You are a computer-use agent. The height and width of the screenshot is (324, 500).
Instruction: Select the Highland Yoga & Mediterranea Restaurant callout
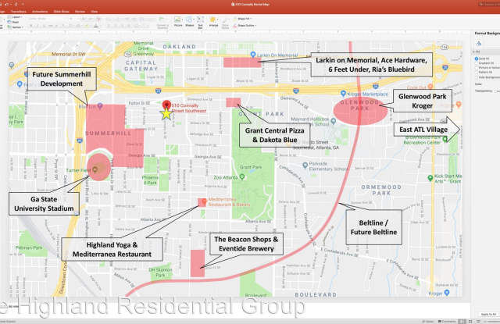pyautogui.click(x=112, y=250)
